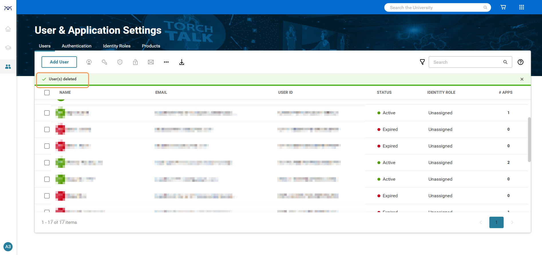Viewport: 542px width, 255px height.
Task: Check the first Active user row checkbox
Action: click(x=47, y=113)
